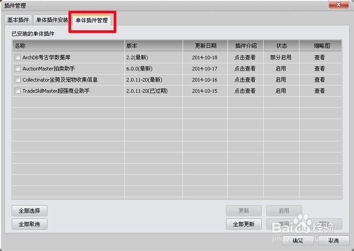354x251 pixels.
Task: Sort by the 版本 column header
Action: click(x=154, y=45)
